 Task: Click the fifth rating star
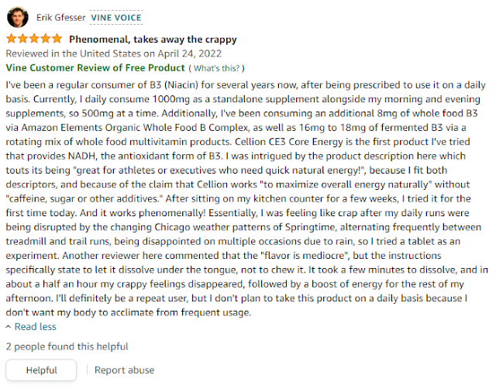[57, 38]
